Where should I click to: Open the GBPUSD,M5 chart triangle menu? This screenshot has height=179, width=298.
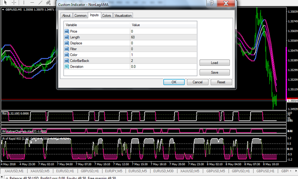coord(3,10)
